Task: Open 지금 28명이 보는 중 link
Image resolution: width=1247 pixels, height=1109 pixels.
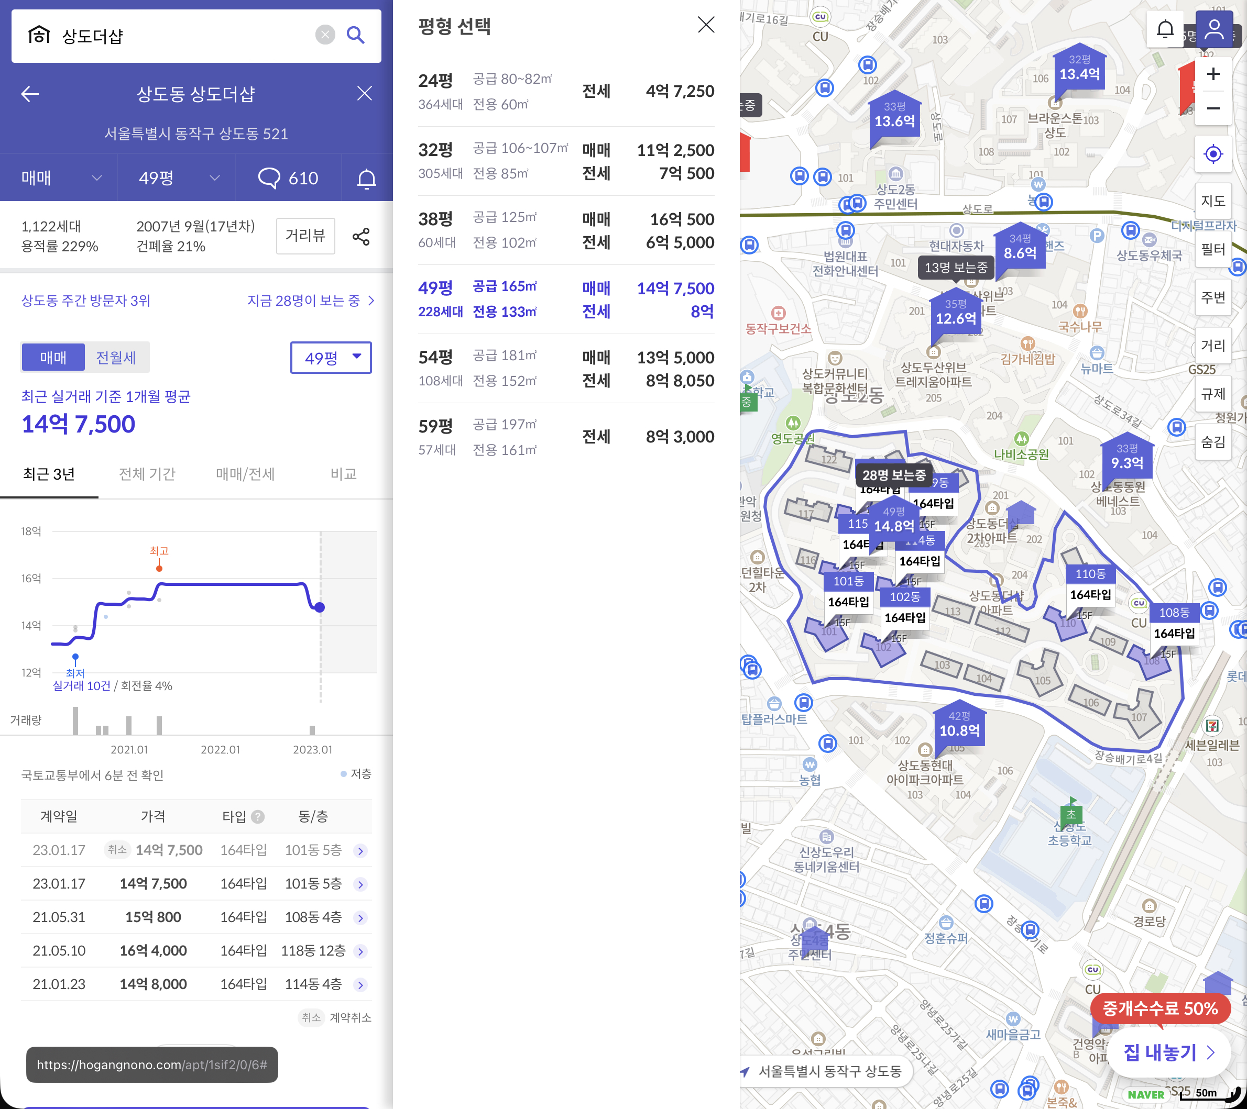Action: click(311, 301)
